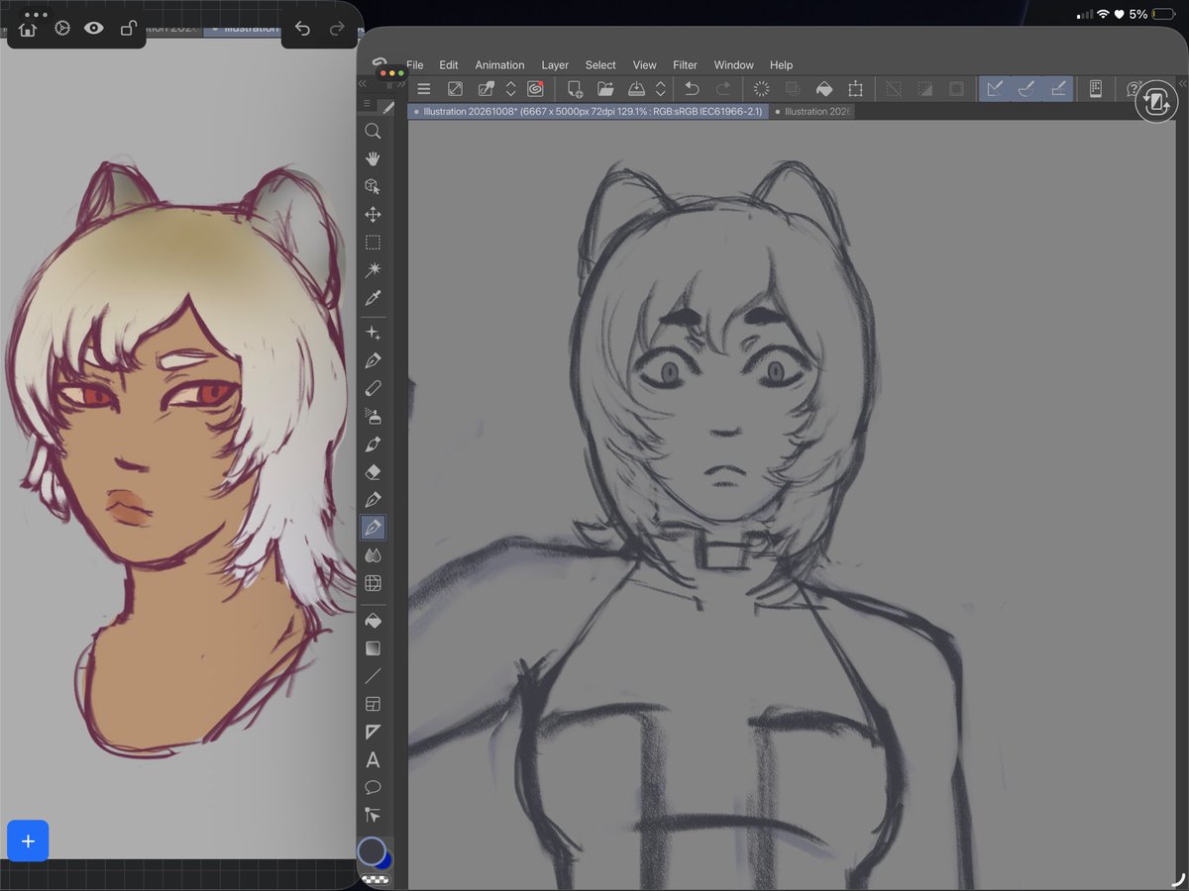Click the Scale/Rotate transform icon
The image size is (1189, 891).
(x=855, y=89)
